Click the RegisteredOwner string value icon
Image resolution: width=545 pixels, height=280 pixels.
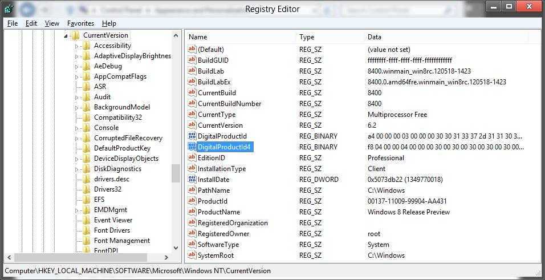[192, 233]
